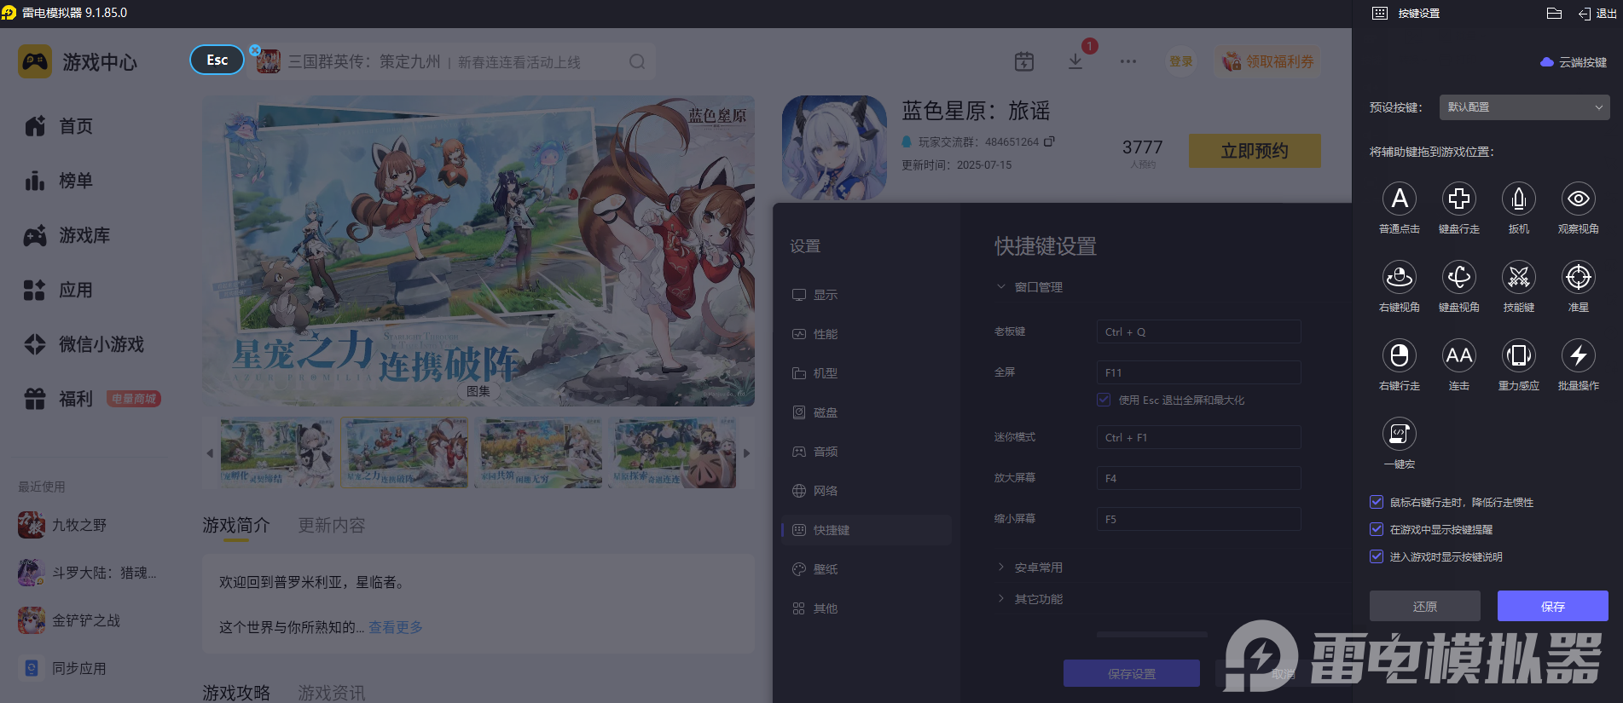Pick the 准星 crosshair key icon
This screenshot has width=1623, height=703.
[1579, 277]
